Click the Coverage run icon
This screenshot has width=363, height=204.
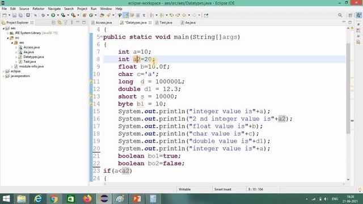coord(63,15)
